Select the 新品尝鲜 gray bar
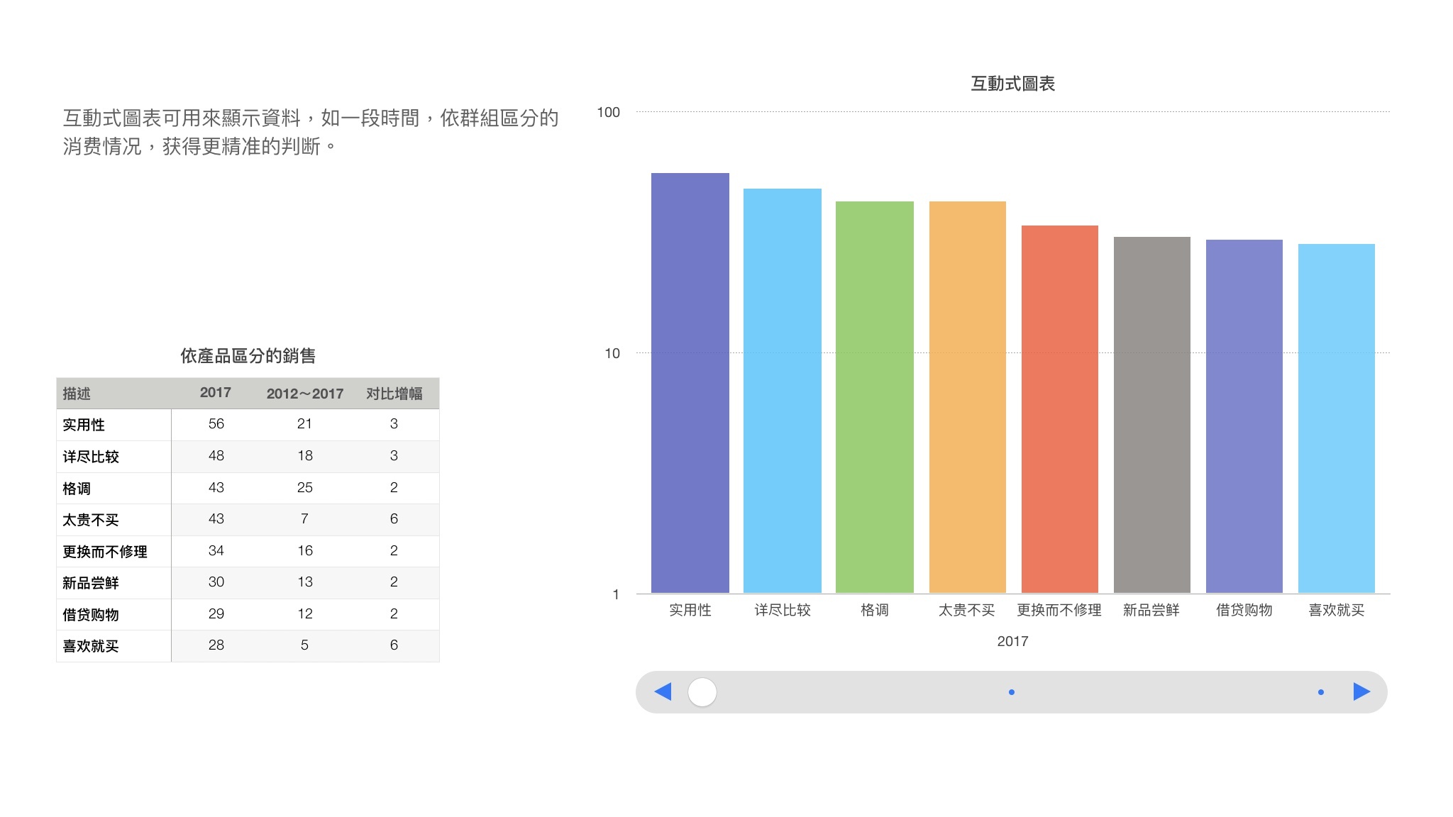1453x817 pixels. [1151, 415]
